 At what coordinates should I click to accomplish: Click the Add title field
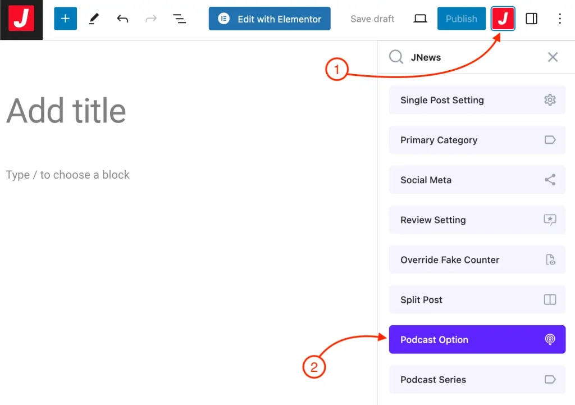(66, 111)
